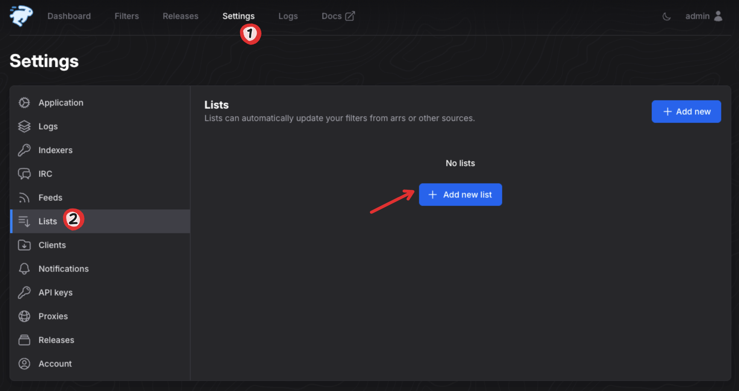
Task: Click the Clients download folder icon
Action: pos(24,245)
